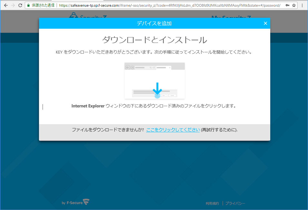Click the ファイルをダウンロードできませんか? text
Viewport: 308px width, 210px height.
108,130
